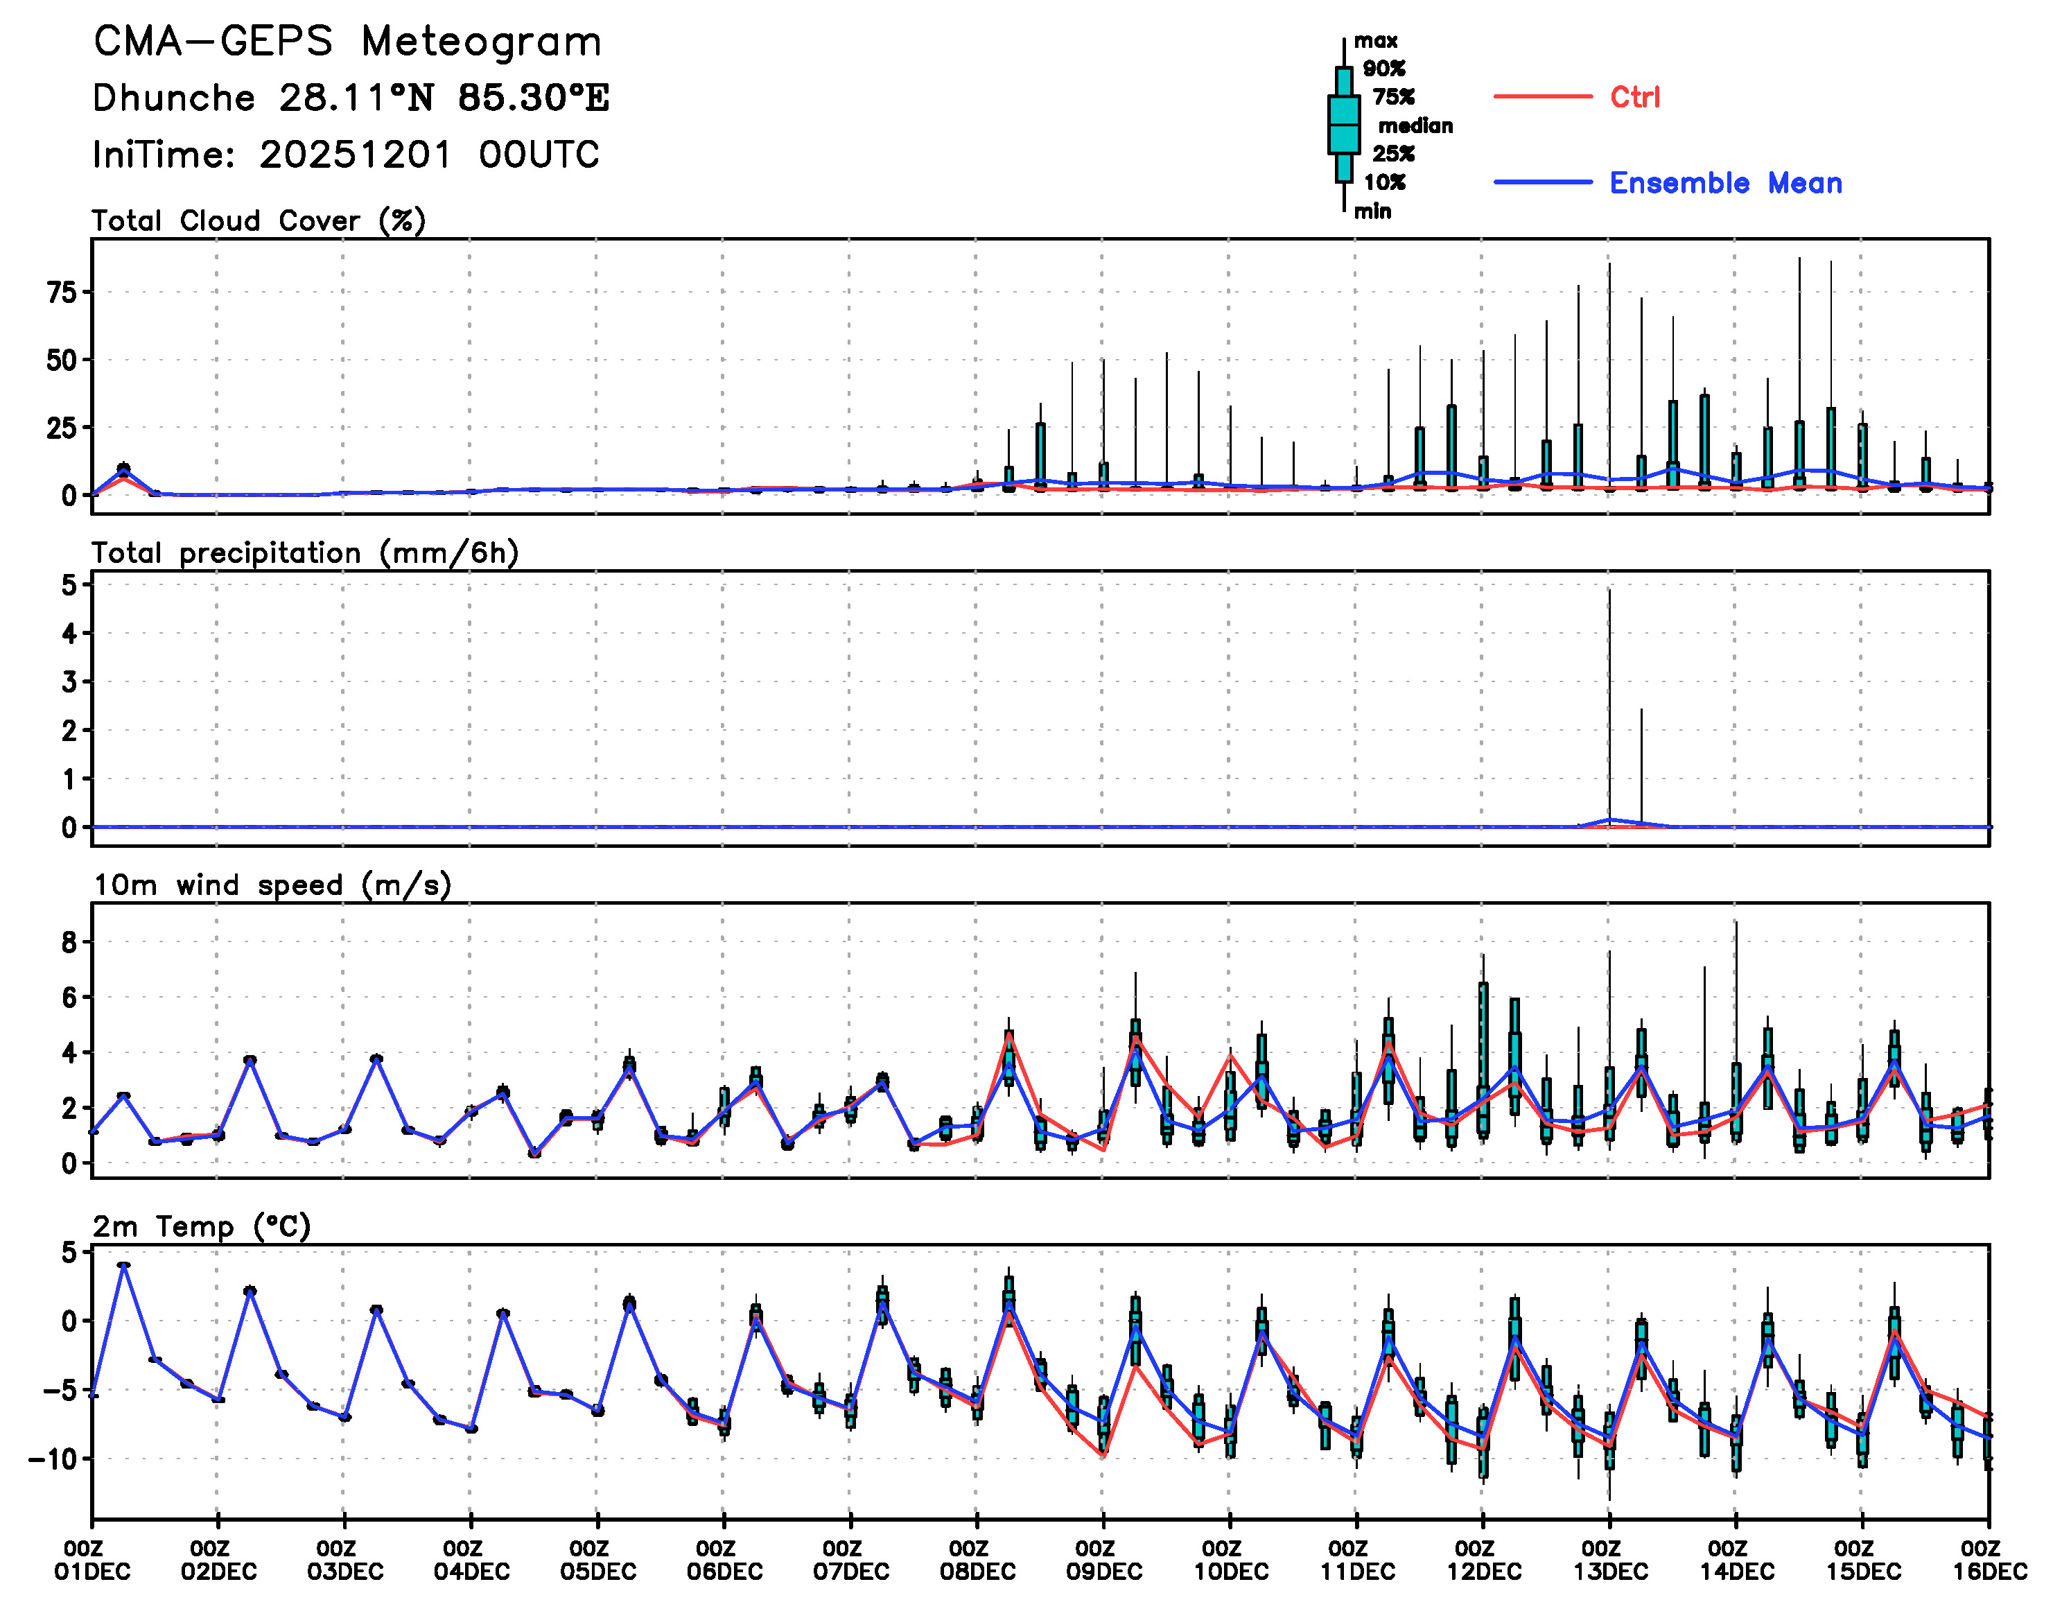
Task: Click the blue Ensemble Mean legend line
Action: pos(1541,183)
